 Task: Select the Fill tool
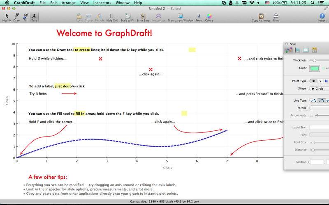(x=25, y=18)
